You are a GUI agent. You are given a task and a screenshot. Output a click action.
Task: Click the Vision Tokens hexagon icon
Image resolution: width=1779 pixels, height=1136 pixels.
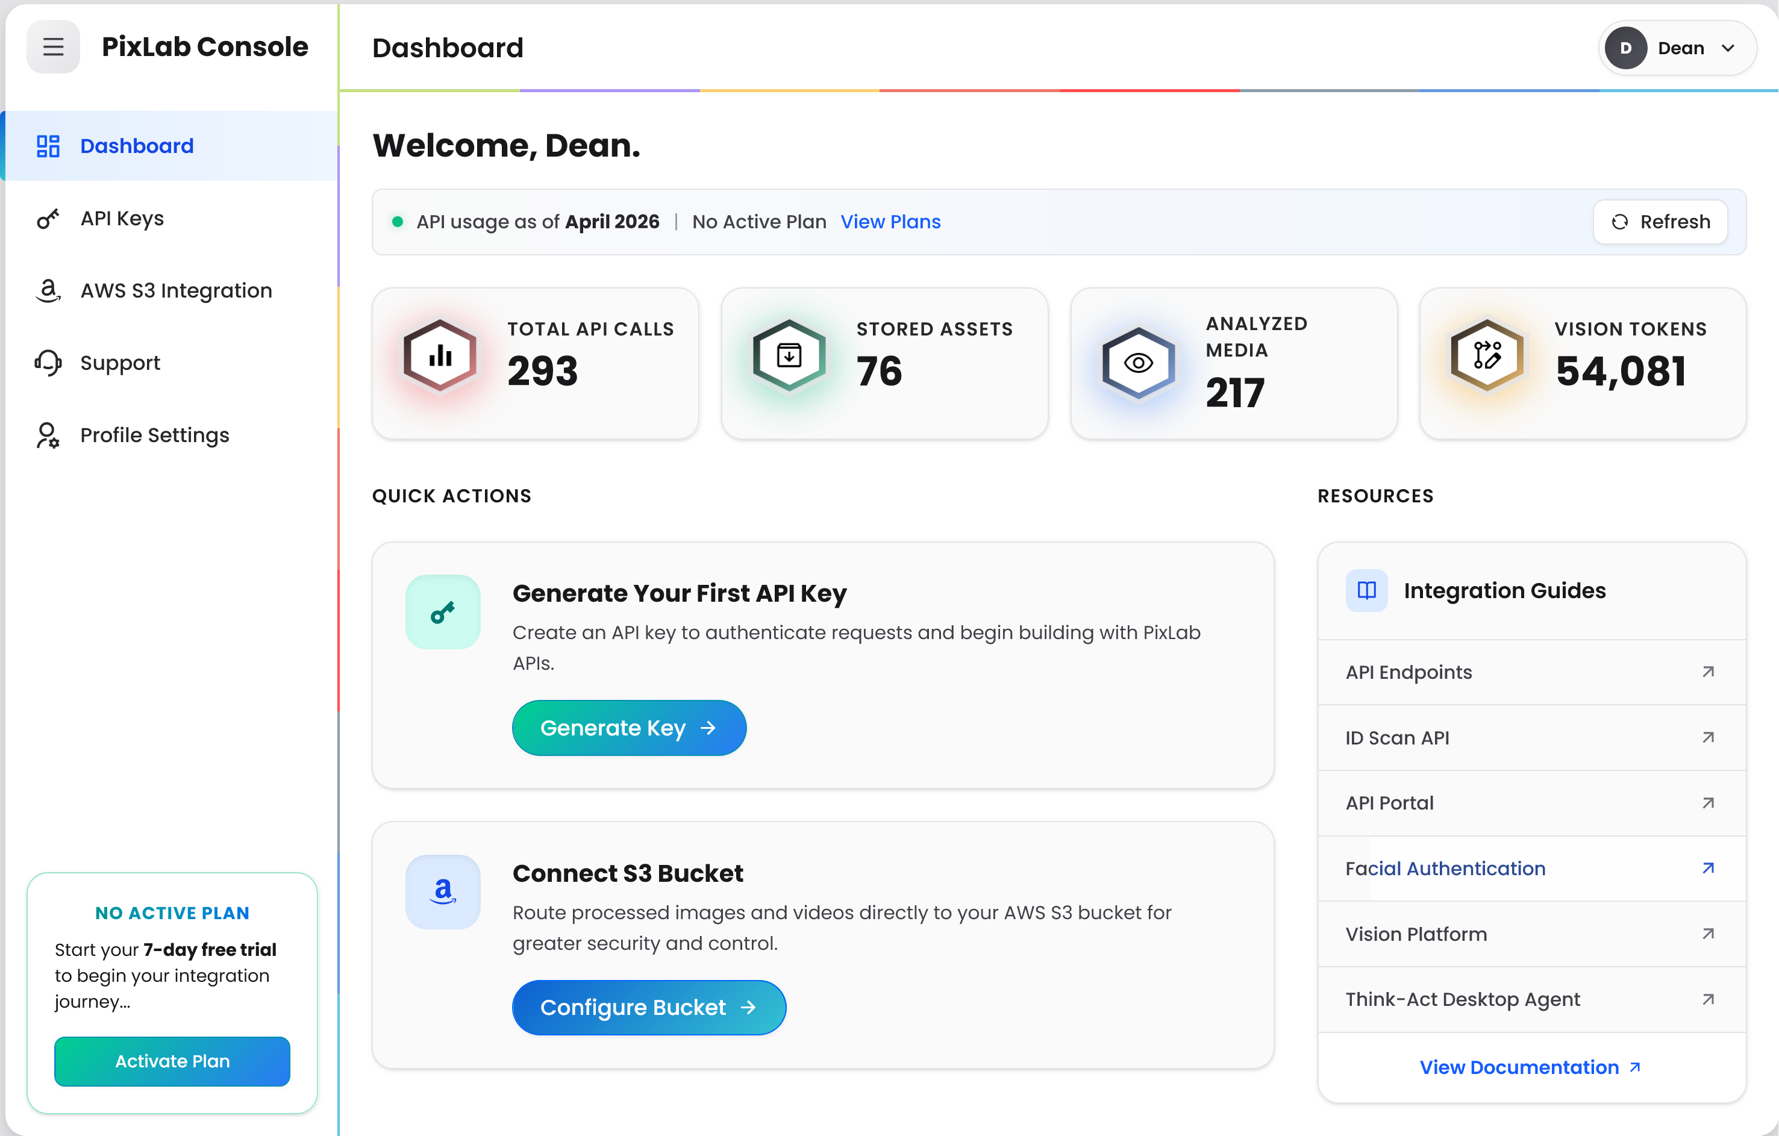coord(1486,356)
